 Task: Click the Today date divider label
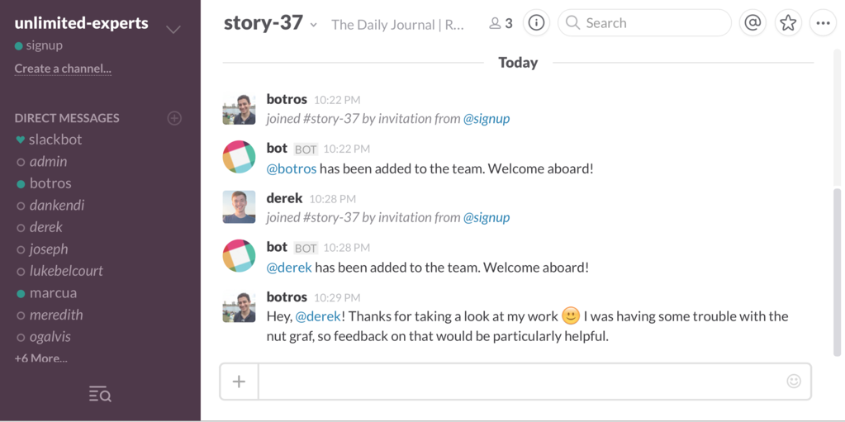pos(518,63)
